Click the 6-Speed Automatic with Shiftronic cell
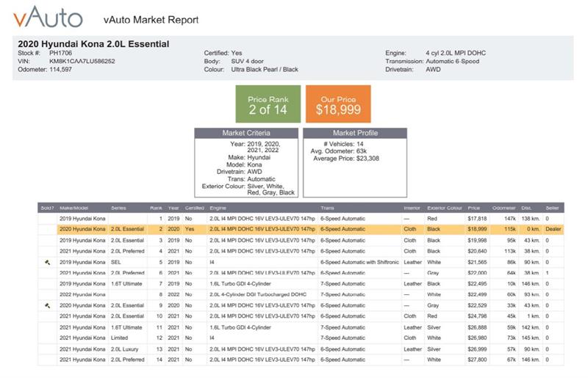588x378 pixels. coord(359,262)
